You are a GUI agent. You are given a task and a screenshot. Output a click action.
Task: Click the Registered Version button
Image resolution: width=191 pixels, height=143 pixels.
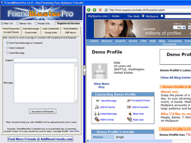[x=68, y=23]
